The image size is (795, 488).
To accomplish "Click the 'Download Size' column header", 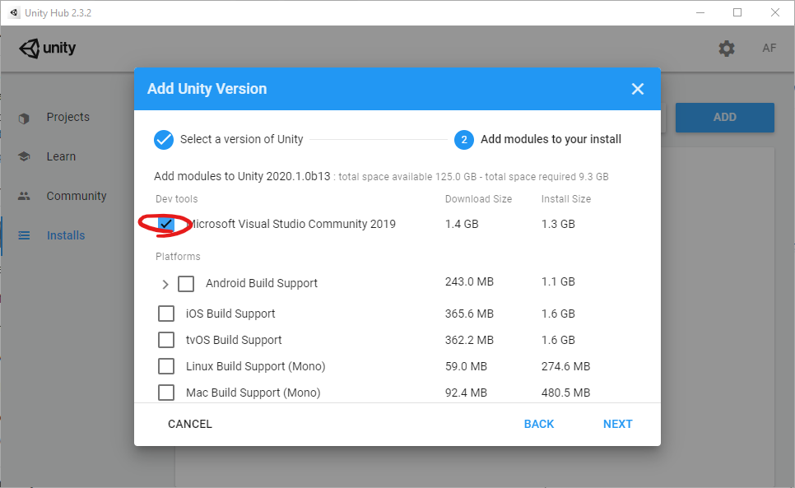I will 479,199.
